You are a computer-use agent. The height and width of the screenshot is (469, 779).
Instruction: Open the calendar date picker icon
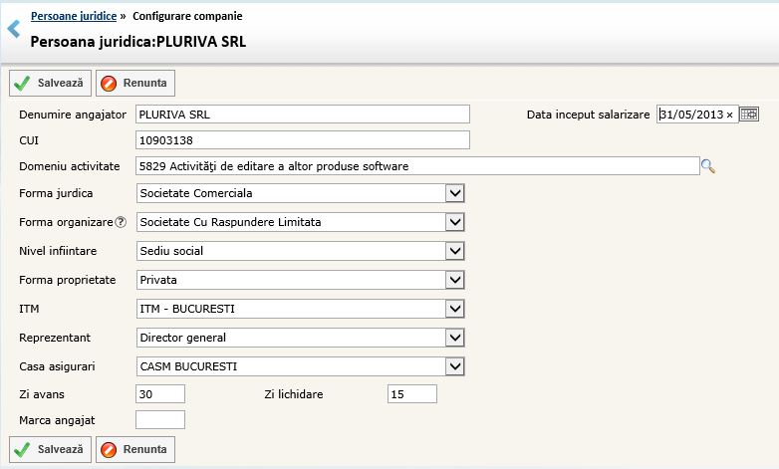pos(749,115)
